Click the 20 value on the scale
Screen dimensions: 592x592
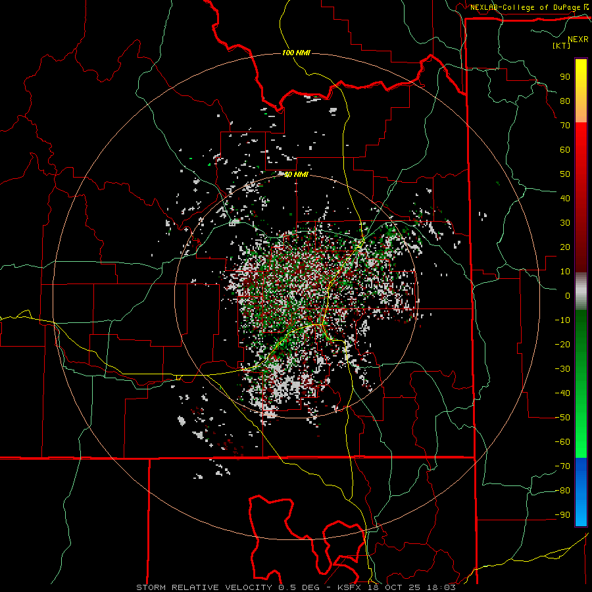pos(565,247)
